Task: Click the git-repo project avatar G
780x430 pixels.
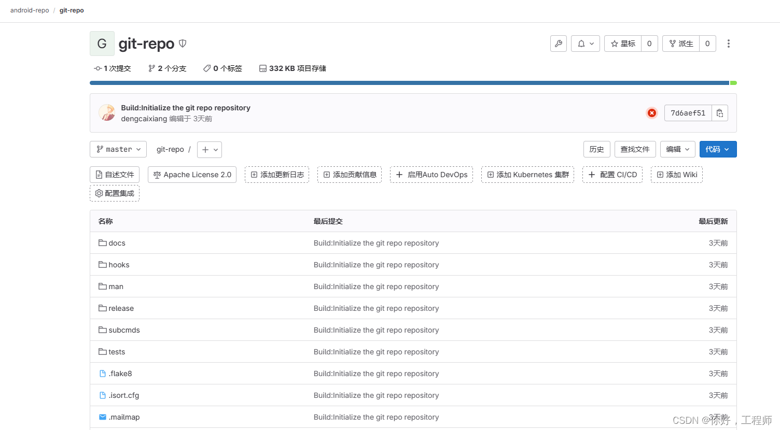Action: pos(102,44)
